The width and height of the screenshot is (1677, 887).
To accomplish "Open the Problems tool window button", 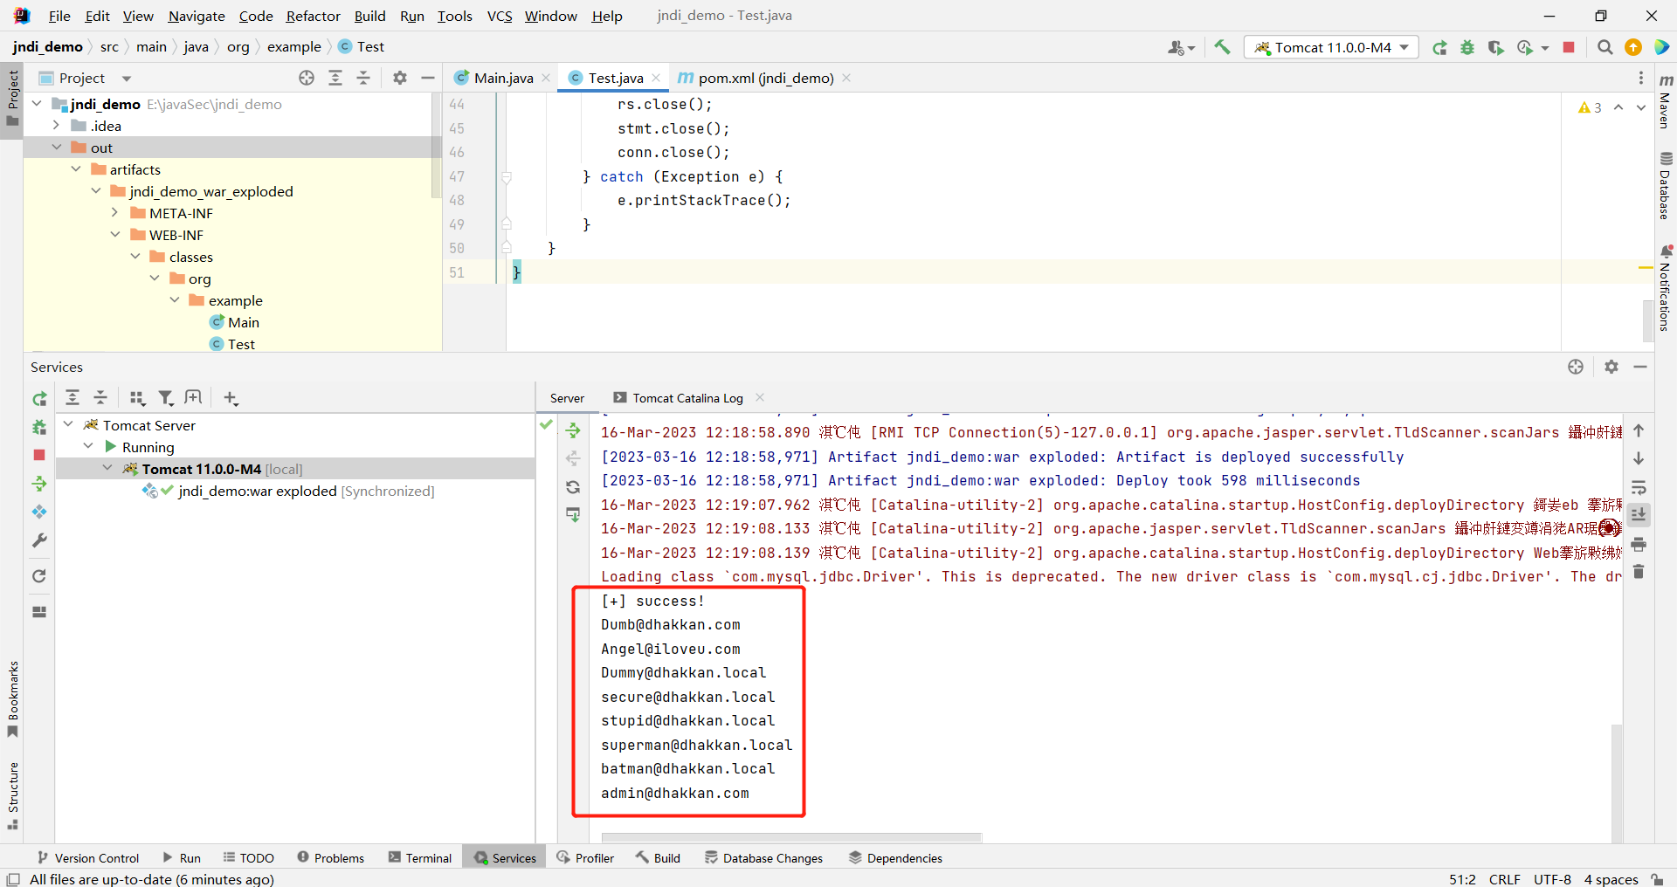I will (331, 858).
